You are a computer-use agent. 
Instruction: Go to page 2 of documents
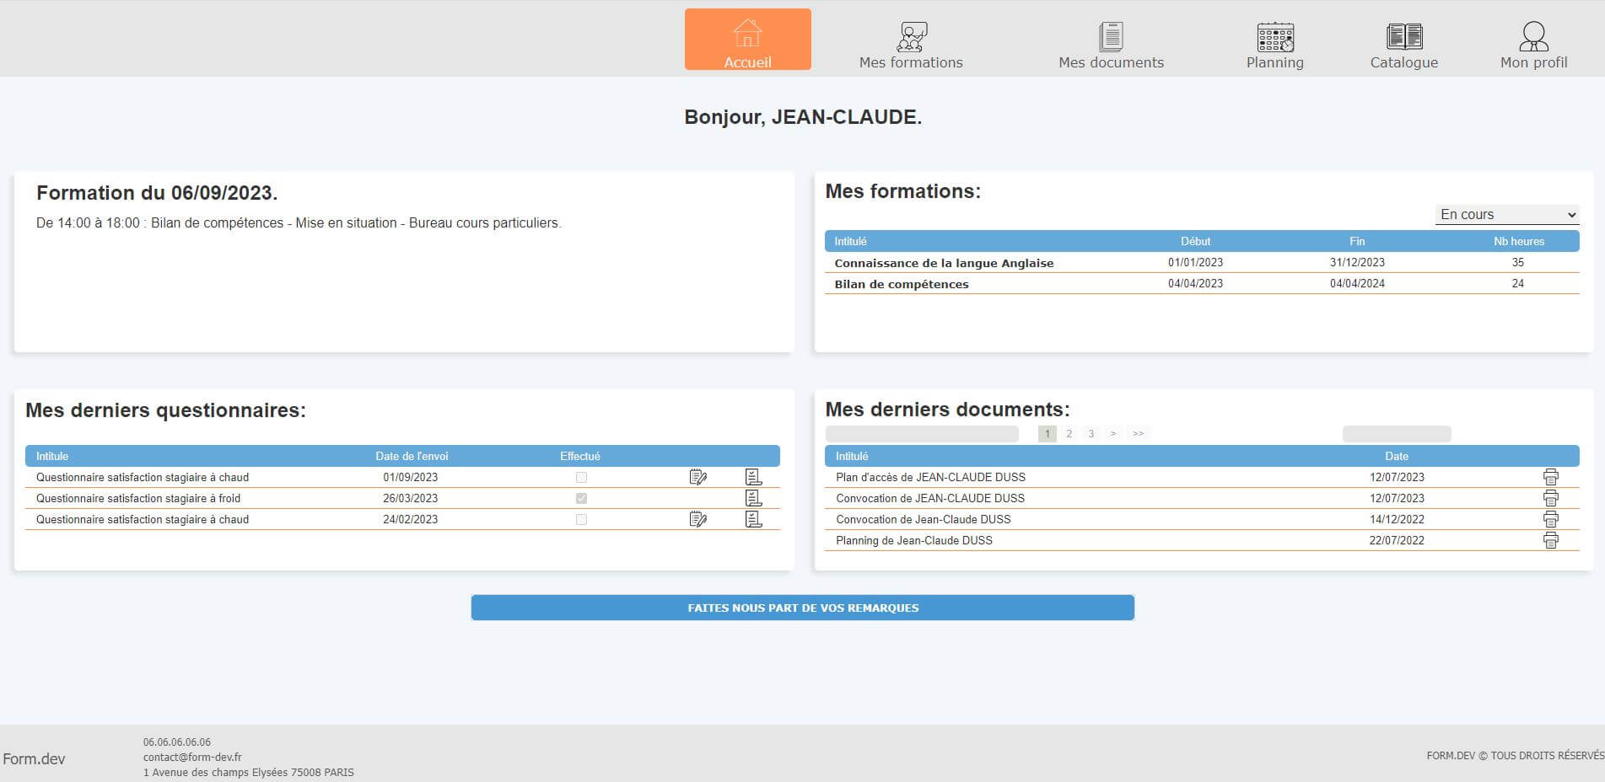tap(1069, 433)
